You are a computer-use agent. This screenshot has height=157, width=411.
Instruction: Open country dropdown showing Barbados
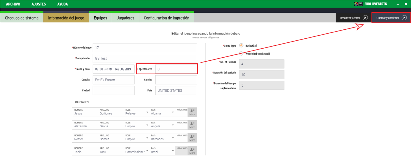173,138
